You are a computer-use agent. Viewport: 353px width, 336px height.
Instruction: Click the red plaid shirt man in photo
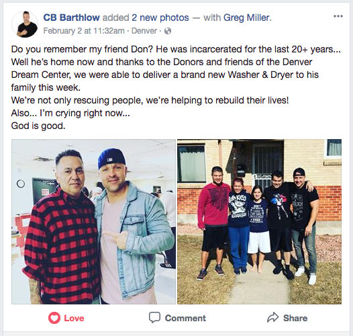click(62, 228)
